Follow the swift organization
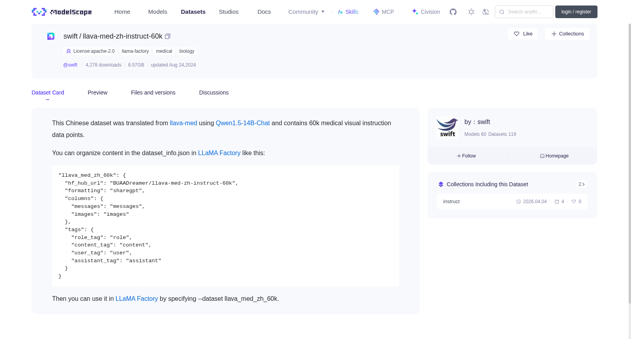631x339 pixels. (467, 156)
